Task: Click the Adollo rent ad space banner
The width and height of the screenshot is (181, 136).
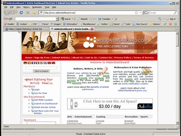Action: coord(110,104)
